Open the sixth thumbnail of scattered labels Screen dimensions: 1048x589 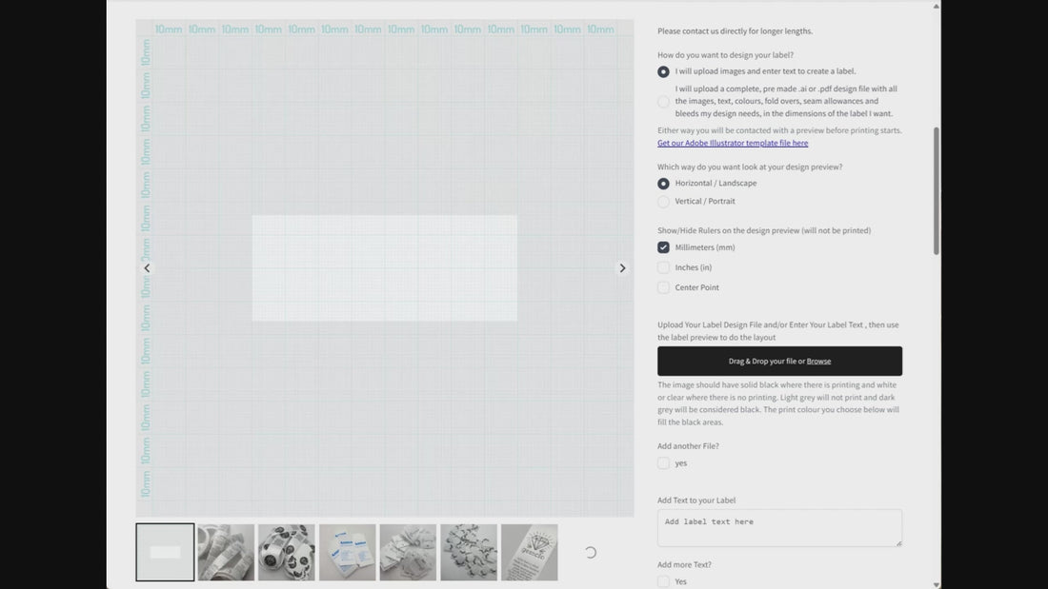pyautogui.click(x=469, y=552)
